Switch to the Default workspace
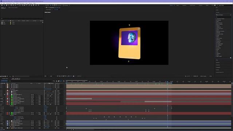The image size is (233, 131). 171,5
